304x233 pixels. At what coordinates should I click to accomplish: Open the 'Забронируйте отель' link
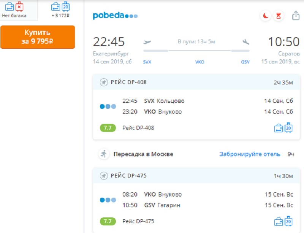pos(250,154)
